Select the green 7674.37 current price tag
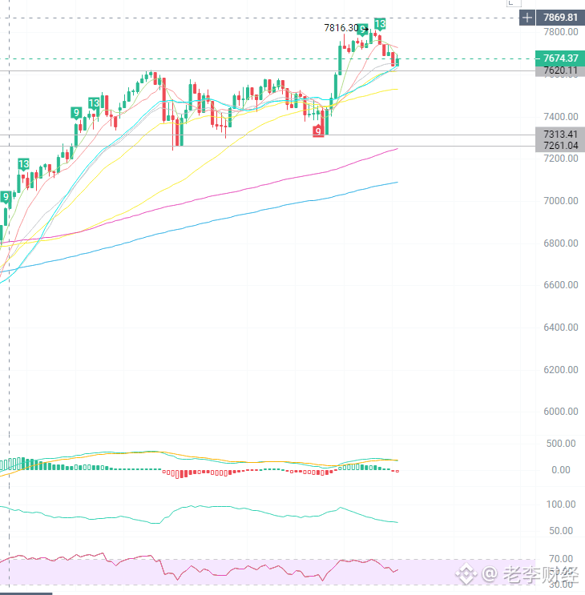The width and height of the screenshot is (585, 595). coord(560,58)
